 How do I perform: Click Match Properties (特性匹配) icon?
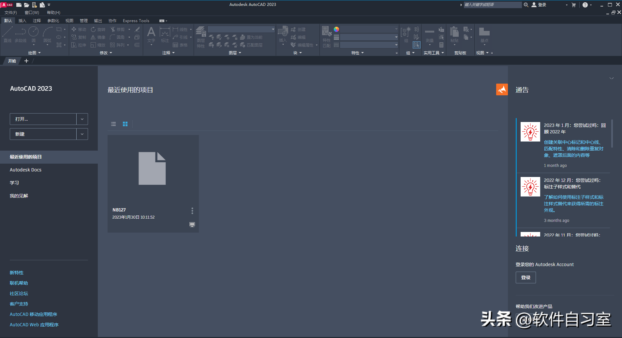coord(327,36)
